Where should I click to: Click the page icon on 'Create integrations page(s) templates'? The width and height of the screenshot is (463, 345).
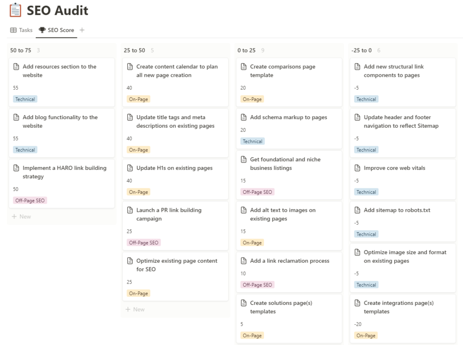(x=359, y=303)
